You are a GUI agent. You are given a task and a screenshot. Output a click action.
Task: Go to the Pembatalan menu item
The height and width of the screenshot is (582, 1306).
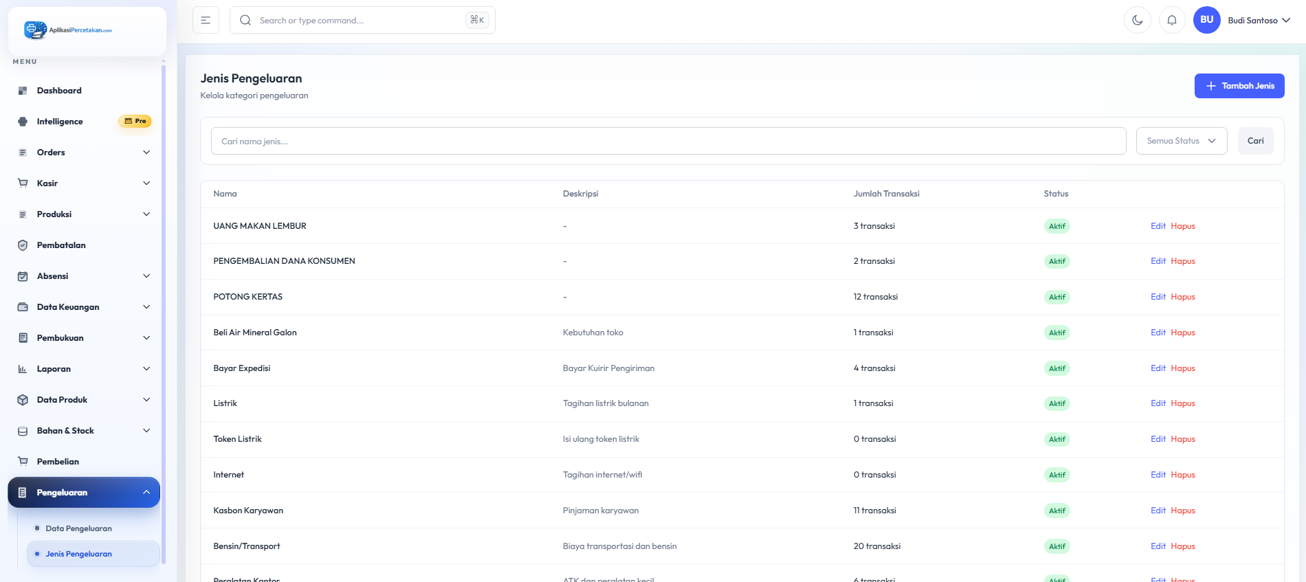[x=84, y=245]
